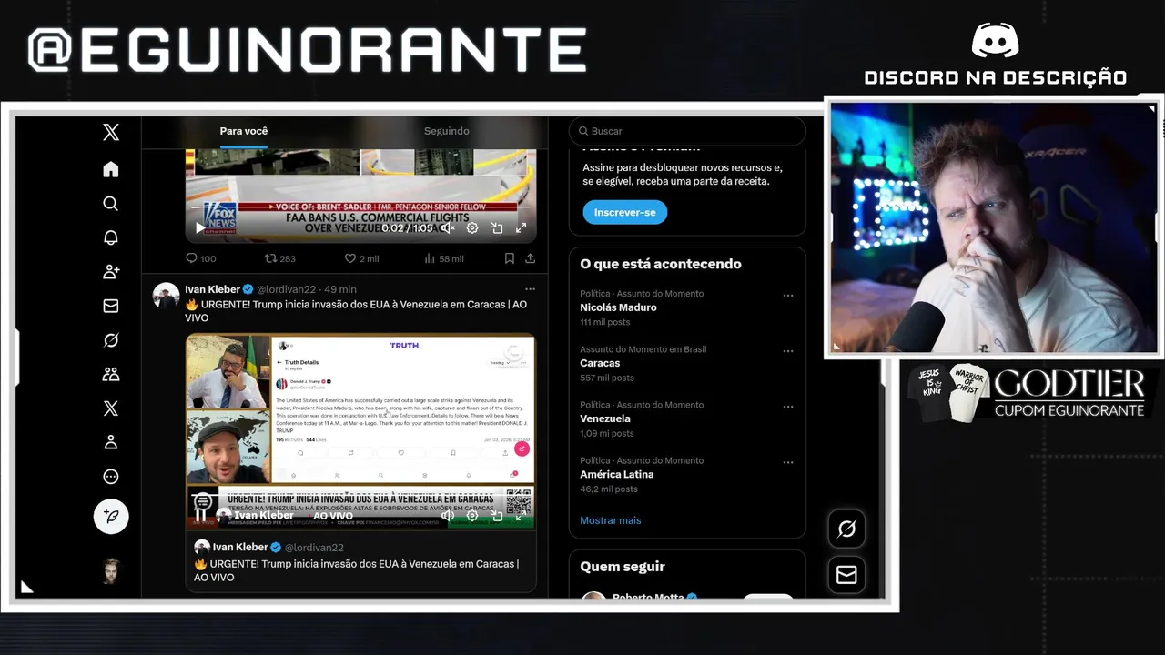Click '111 mil posts' under Nicolás Maduro
Viewport: 1165px width, 655px height.
(605, 322)
